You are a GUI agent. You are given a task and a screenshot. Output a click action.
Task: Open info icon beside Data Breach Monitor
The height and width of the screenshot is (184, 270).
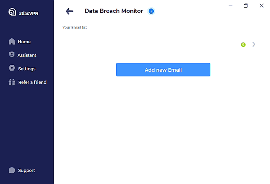[x=151, y=11]
